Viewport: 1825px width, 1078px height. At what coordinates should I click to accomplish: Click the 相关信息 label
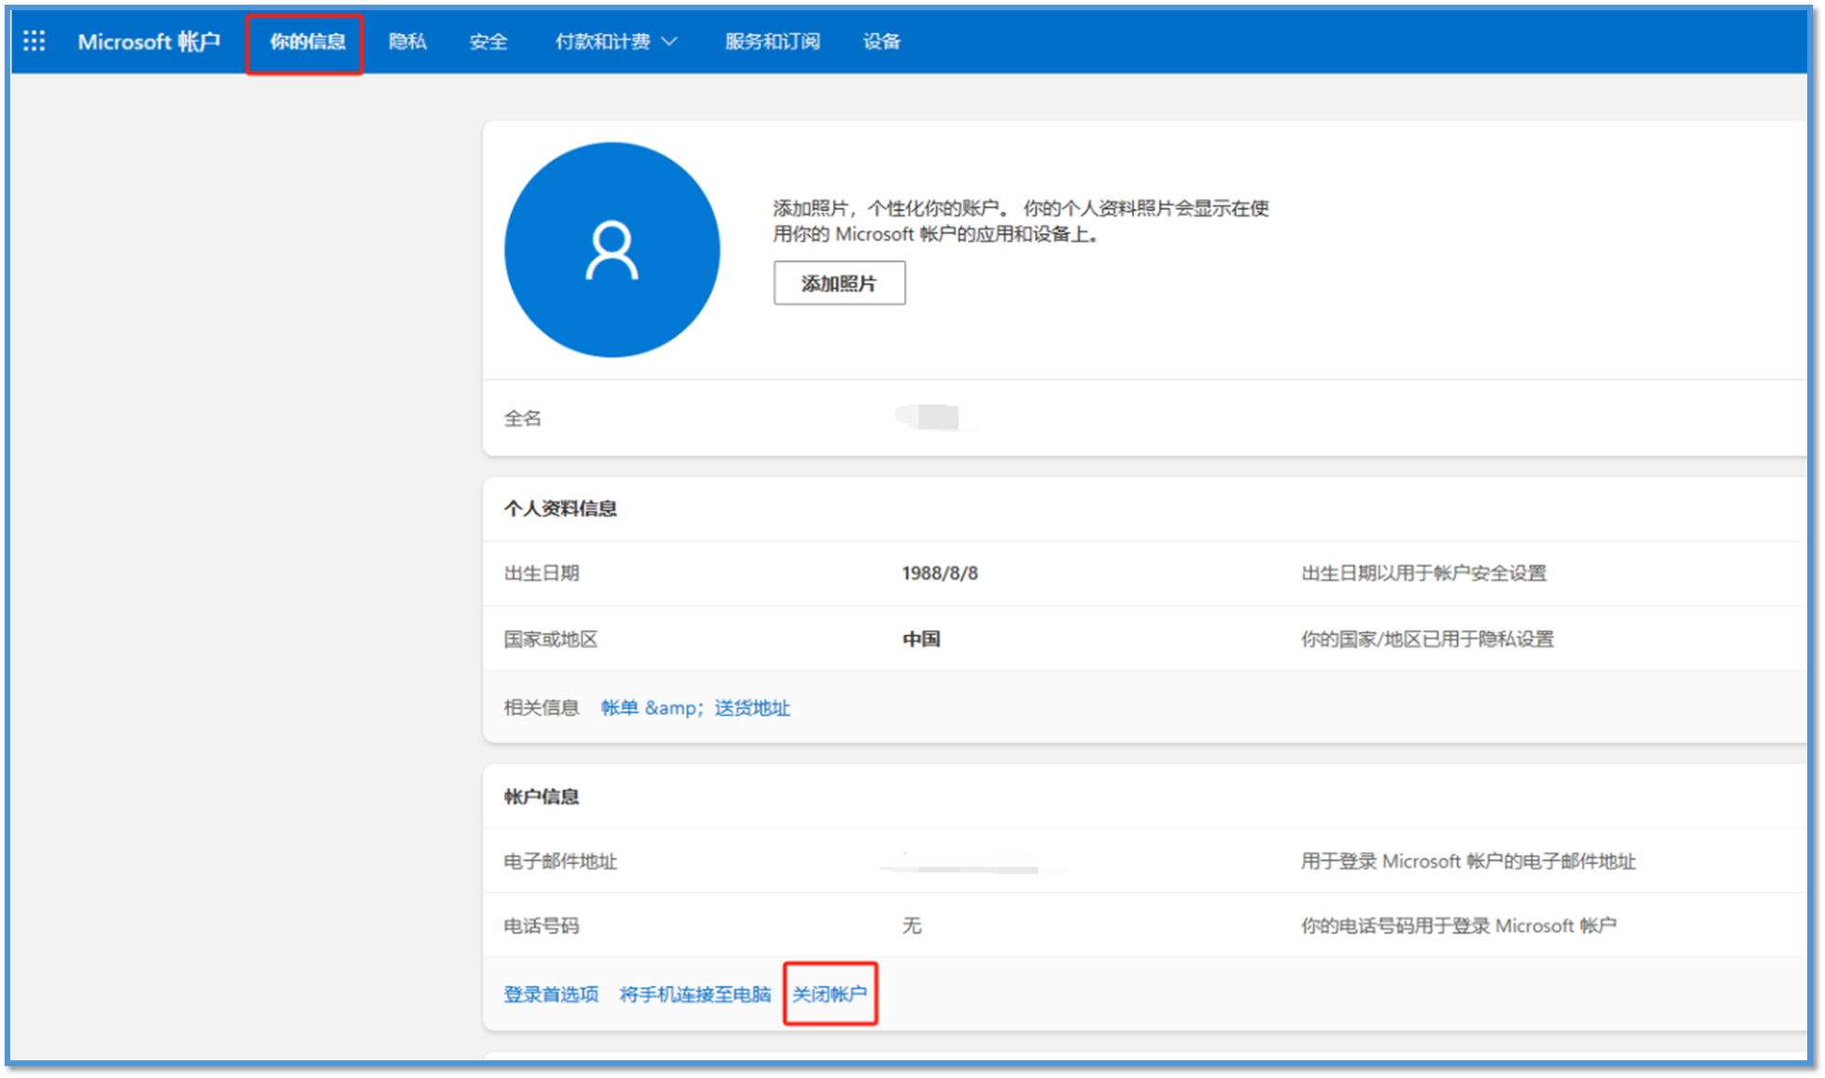[x=542, y=707]
